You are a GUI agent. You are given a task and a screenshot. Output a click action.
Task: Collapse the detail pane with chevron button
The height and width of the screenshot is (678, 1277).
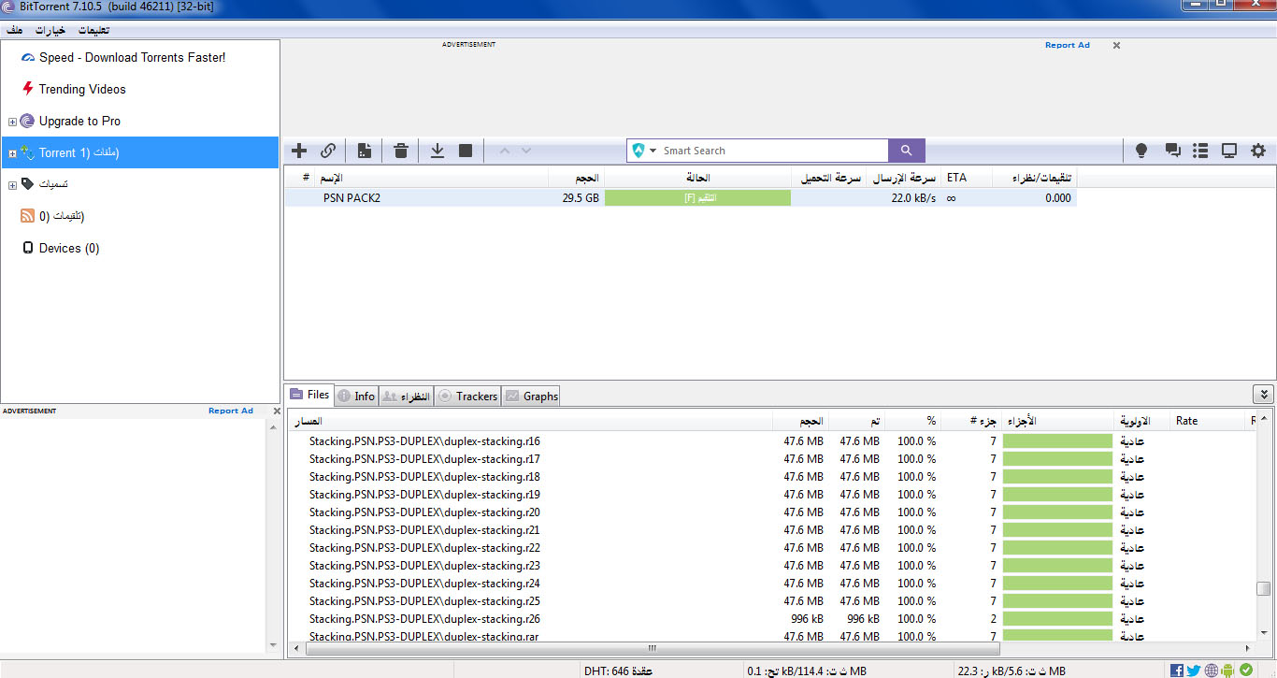click(x=1262, y=395)
